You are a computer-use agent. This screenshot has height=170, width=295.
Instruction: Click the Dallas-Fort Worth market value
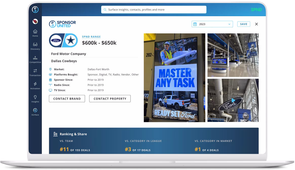[x=98, y=69]
